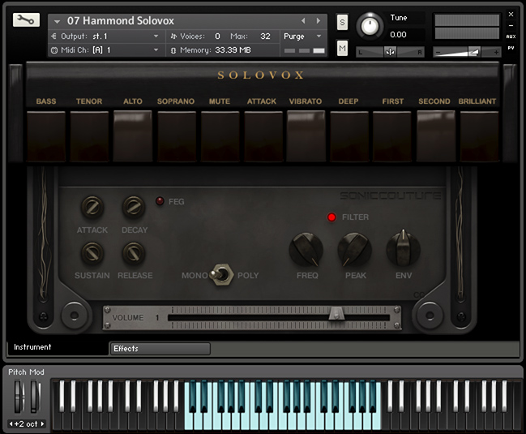Adjust the instrument output volume slider
Image resolution: width=526 pixels, height=434 pixels.
(x=467, y=52)
